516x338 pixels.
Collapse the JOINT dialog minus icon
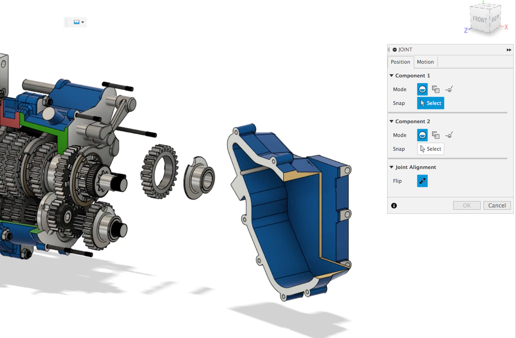[x=394, y=49]
